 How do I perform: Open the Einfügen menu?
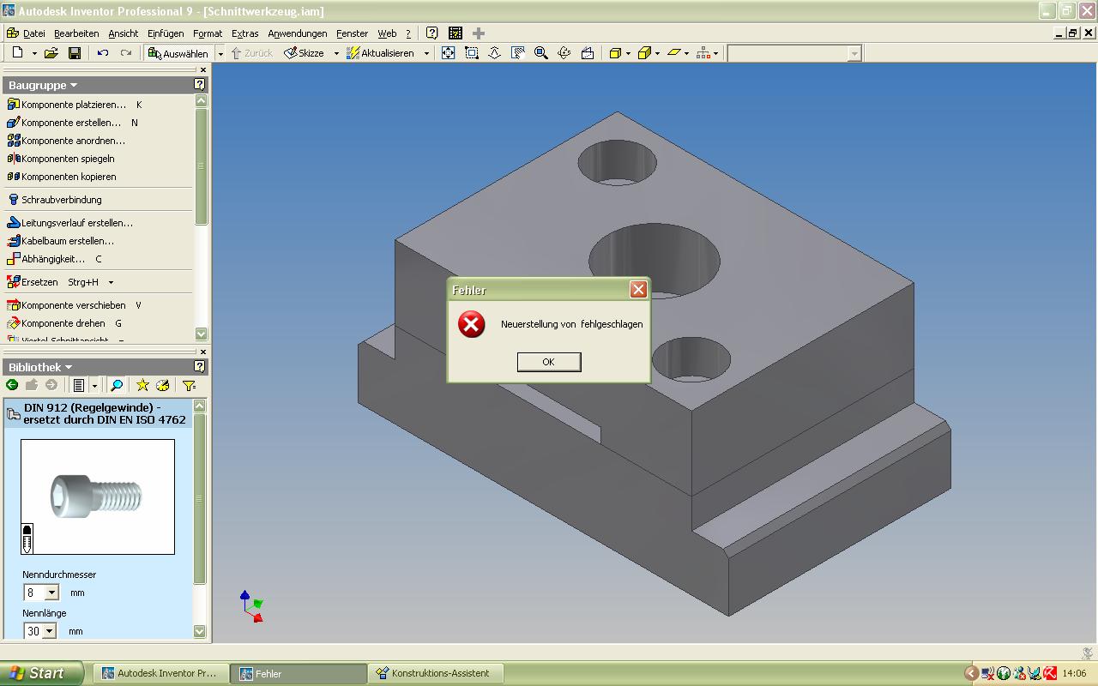(x=165, y=33)
